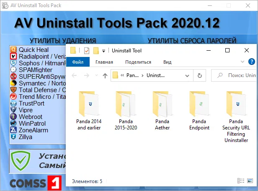Image resolution: width=258 pixels, height=191 pixels.
Task: Click the AV Uninstall Tools Pack title icon
Action: click(5, 5)
